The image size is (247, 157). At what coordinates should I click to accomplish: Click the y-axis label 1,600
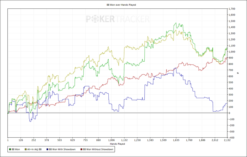pyautogui.click(x=232, y=15)
